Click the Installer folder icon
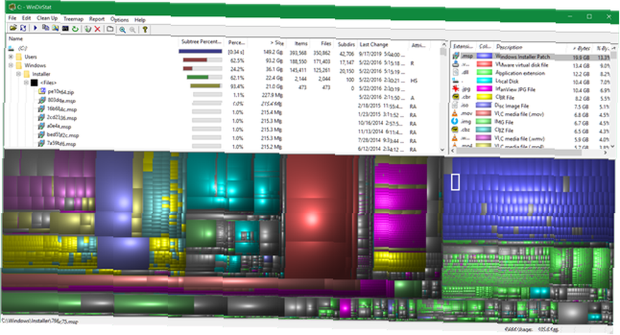Viewport: 620px width, 335px height. (x=27, y=74)
